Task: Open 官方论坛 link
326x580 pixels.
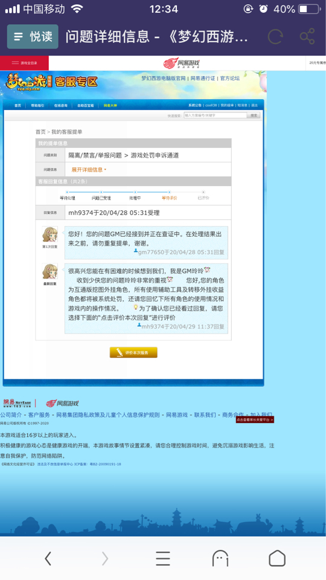Action: click(230, 79)
